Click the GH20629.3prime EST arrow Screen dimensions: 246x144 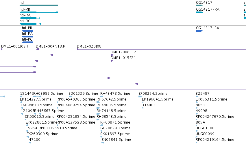pyautogui.click(x=101, y=131)
